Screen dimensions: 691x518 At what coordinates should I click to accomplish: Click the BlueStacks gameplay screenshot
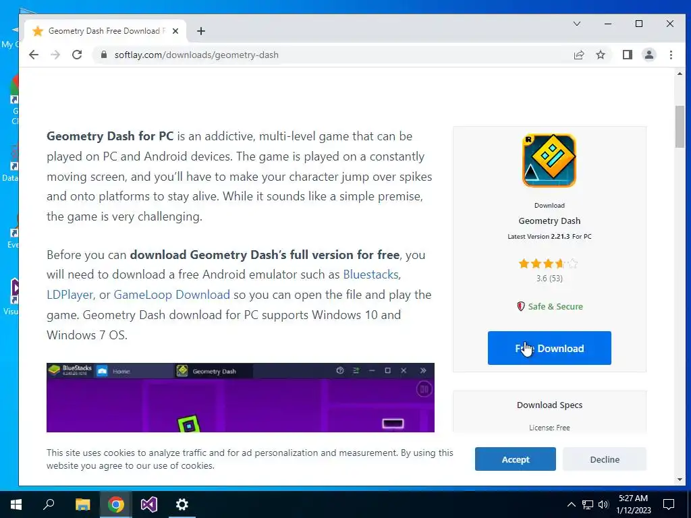(240, 397)
